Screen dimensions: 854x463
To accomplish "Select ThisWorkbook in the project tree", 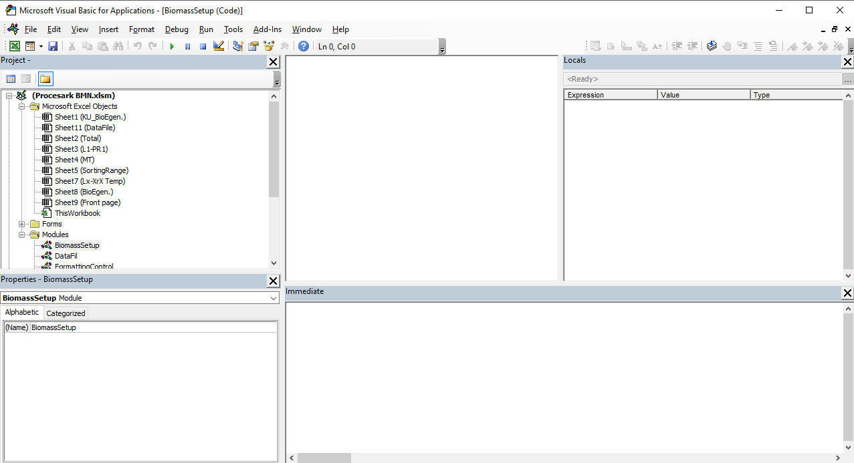I will coord(78,213).
